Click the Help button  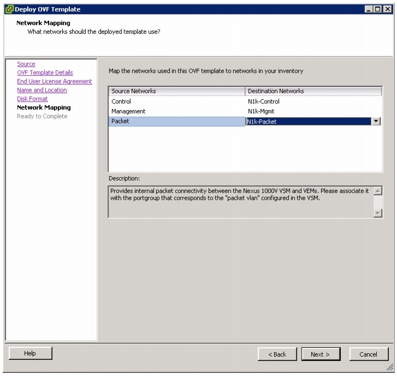coord(31,353)
